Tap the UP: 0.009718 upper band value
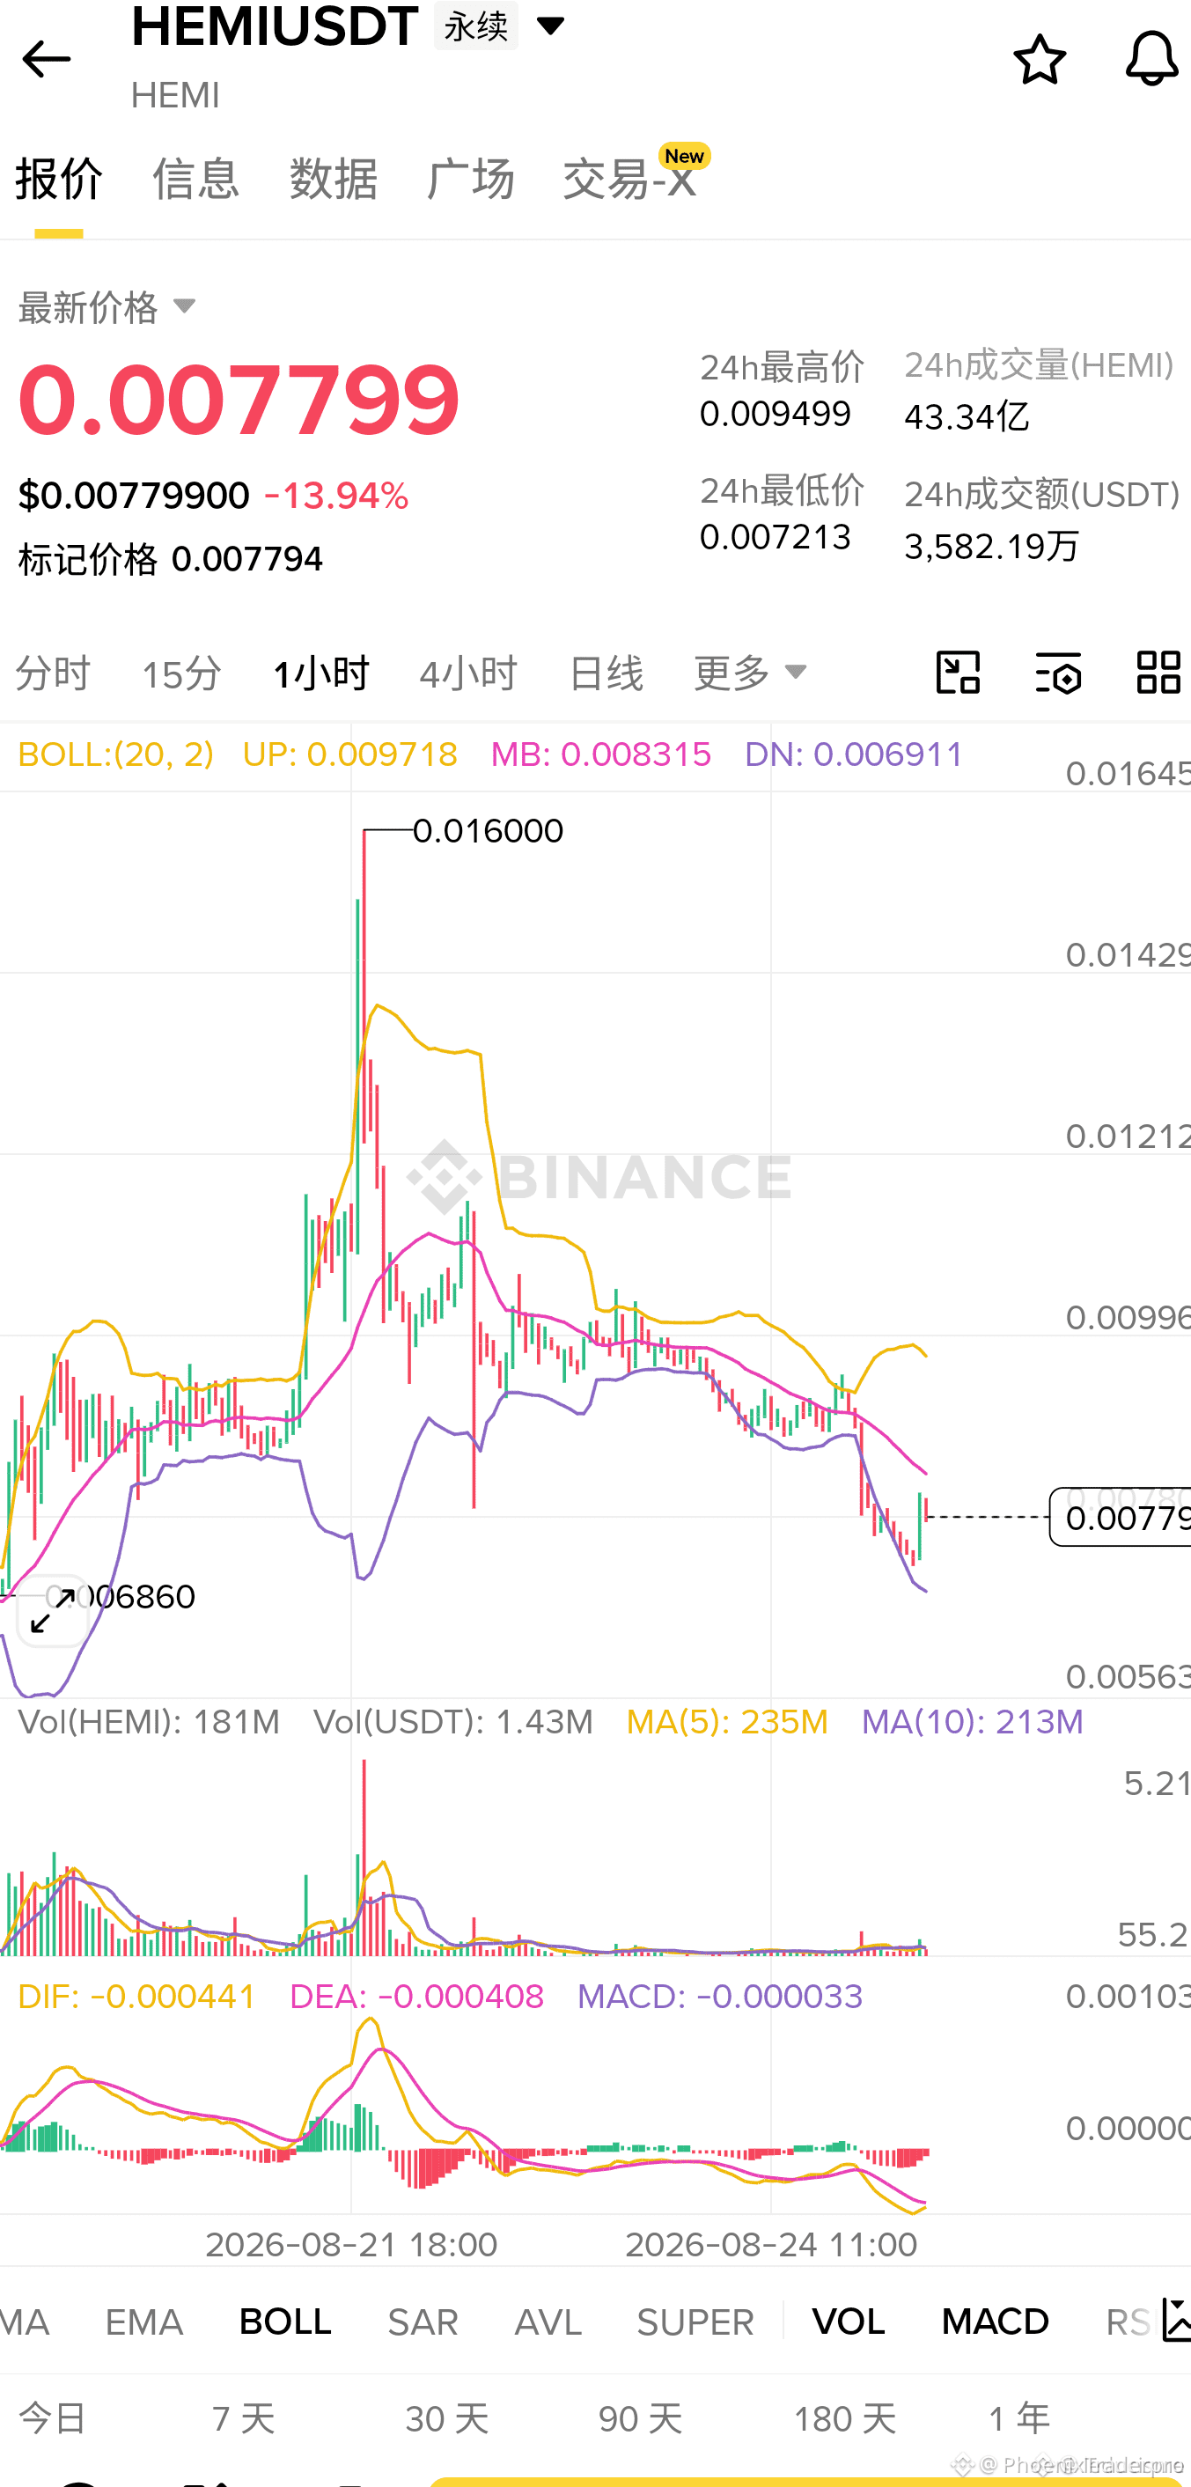Image resolution: width=1191 pixels, height=2487 pixels. click(349, 754)
